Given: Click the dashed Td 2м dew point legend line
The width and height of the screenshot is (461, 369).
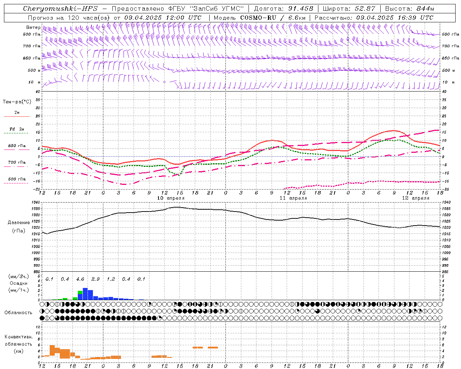Looking at the screenshot, I should tap(16, 133).
